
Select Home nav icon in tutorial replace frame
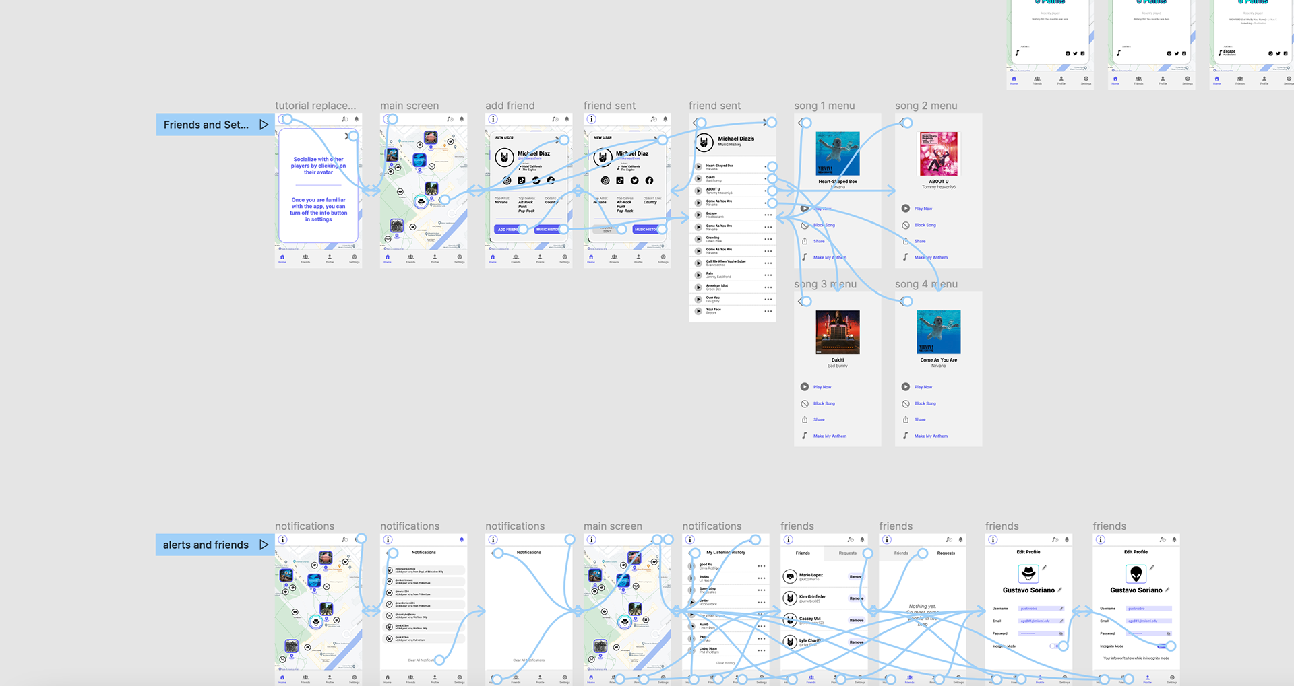click(x=282, y=259)
